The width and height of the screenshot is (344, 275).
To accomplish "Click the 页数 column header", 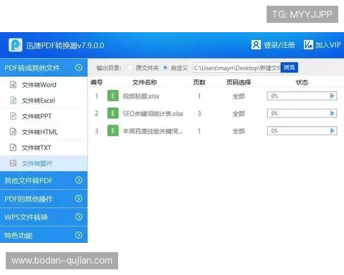I will (x=199, y=82).
